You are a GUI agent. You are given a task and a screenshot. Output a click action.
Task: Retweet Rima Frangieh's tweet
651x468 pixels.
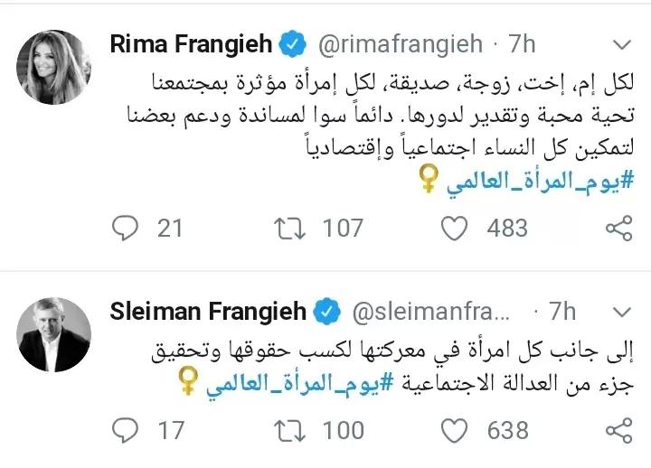(x=293, y=228)
